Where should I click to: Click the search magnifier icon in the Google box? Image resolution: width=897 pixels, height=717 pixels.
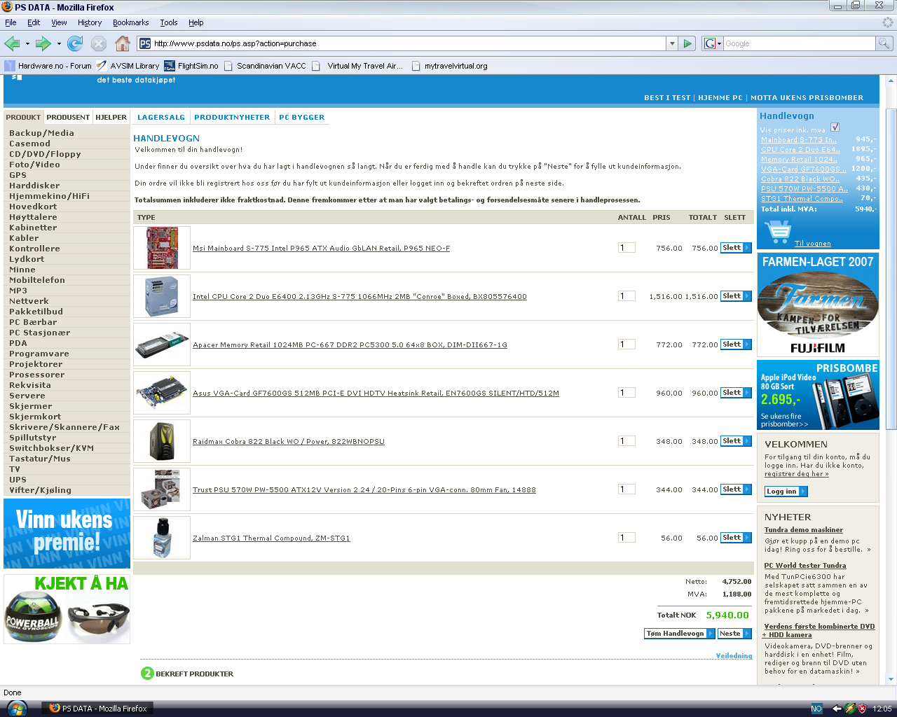(884, 43)
